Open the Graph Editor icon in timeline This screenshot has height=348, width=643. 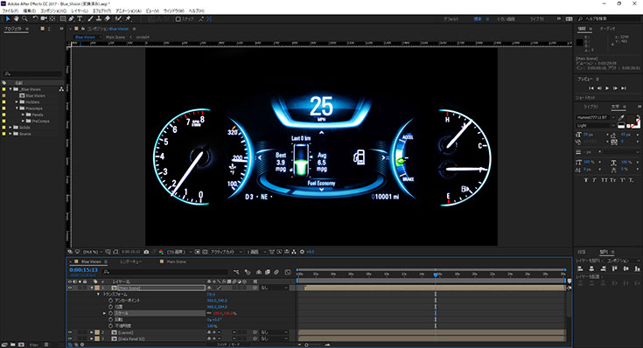288,272
